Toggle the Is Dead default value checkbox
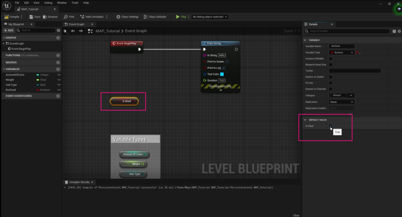Viewport: 402px width, 217px height. tap(331, 126)
